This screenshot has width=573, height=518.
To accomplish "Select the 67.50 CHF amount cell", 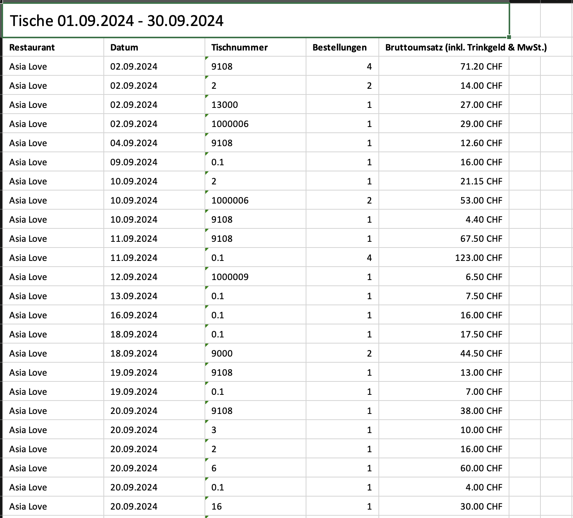I will tap(444, 238).
